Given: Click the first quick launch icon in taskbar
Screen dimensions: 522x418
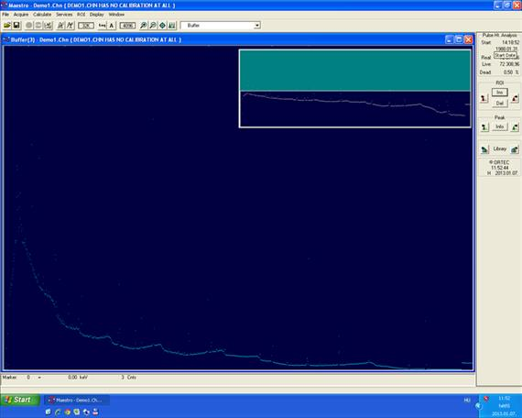Looking at the screenshot, I should coord(48,412).
